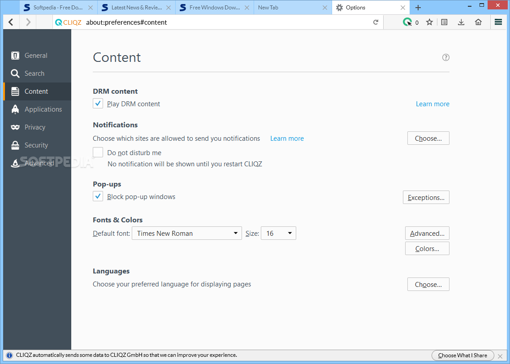Reload the page with refresh icon
510x364 pixels.
click(376, 22)
